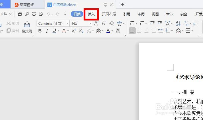Screen dimensions: 203x120
Task: Decrease font size with A- icon
Action: pos(104,23)
